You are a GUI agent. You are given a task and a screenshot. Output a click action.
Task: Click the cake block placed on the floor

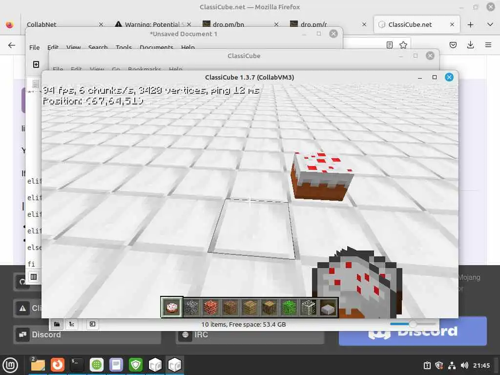pyautogui.click(x=321, y=176)
